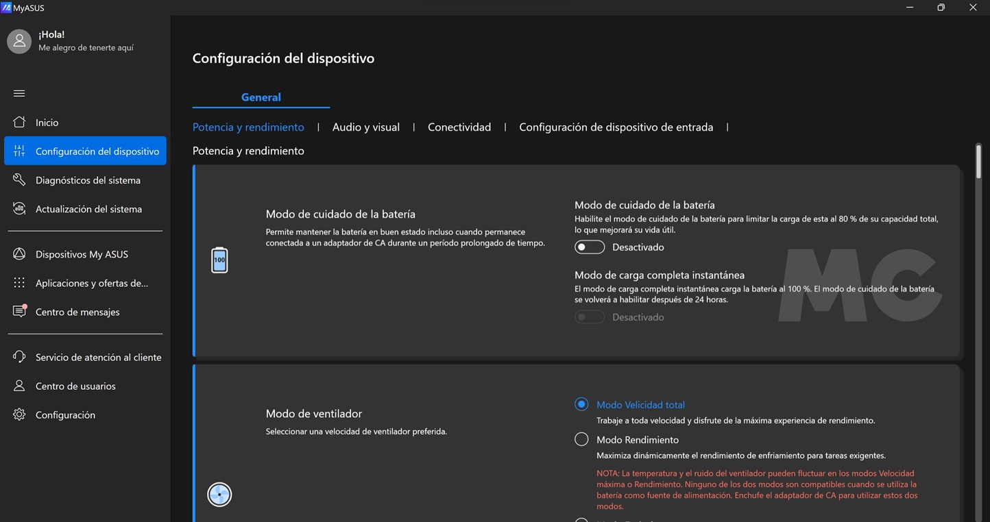This screenshot has width=990, height=522.
Task: Open Servicio de atención al cliente headset icon
Action: (x=19, y=357)
